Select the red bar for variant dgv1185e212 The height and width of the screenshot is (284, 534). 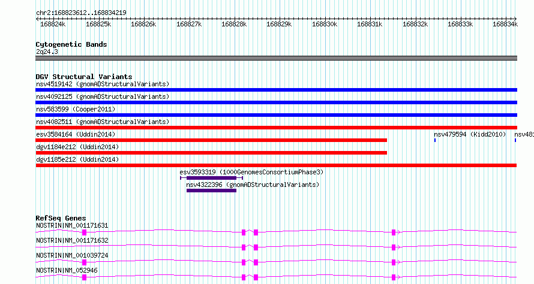[276, 165]
